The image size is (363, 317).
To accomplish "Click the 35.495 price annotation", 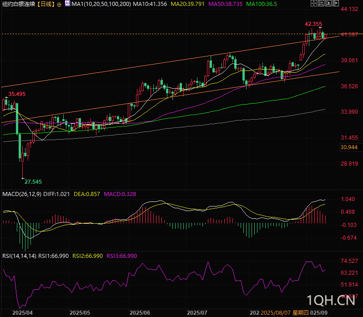I will [16, 94].
